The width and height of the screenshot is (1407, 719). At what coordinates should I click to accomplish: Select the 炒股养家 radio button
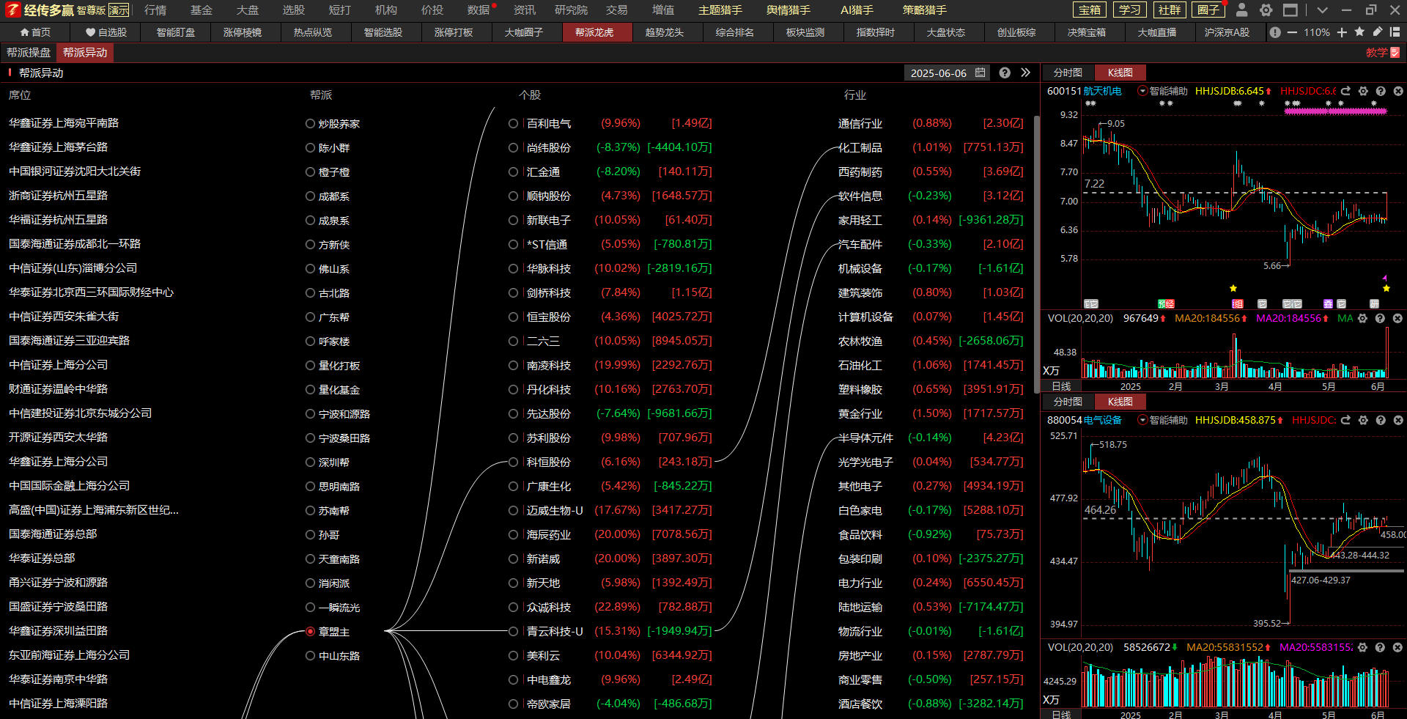pyautogui.click(x=310, y=124)
